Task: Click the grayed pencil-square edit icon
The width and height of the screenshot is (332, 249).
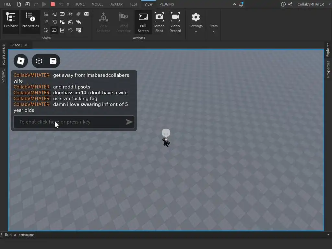Action: pos(46,22)
